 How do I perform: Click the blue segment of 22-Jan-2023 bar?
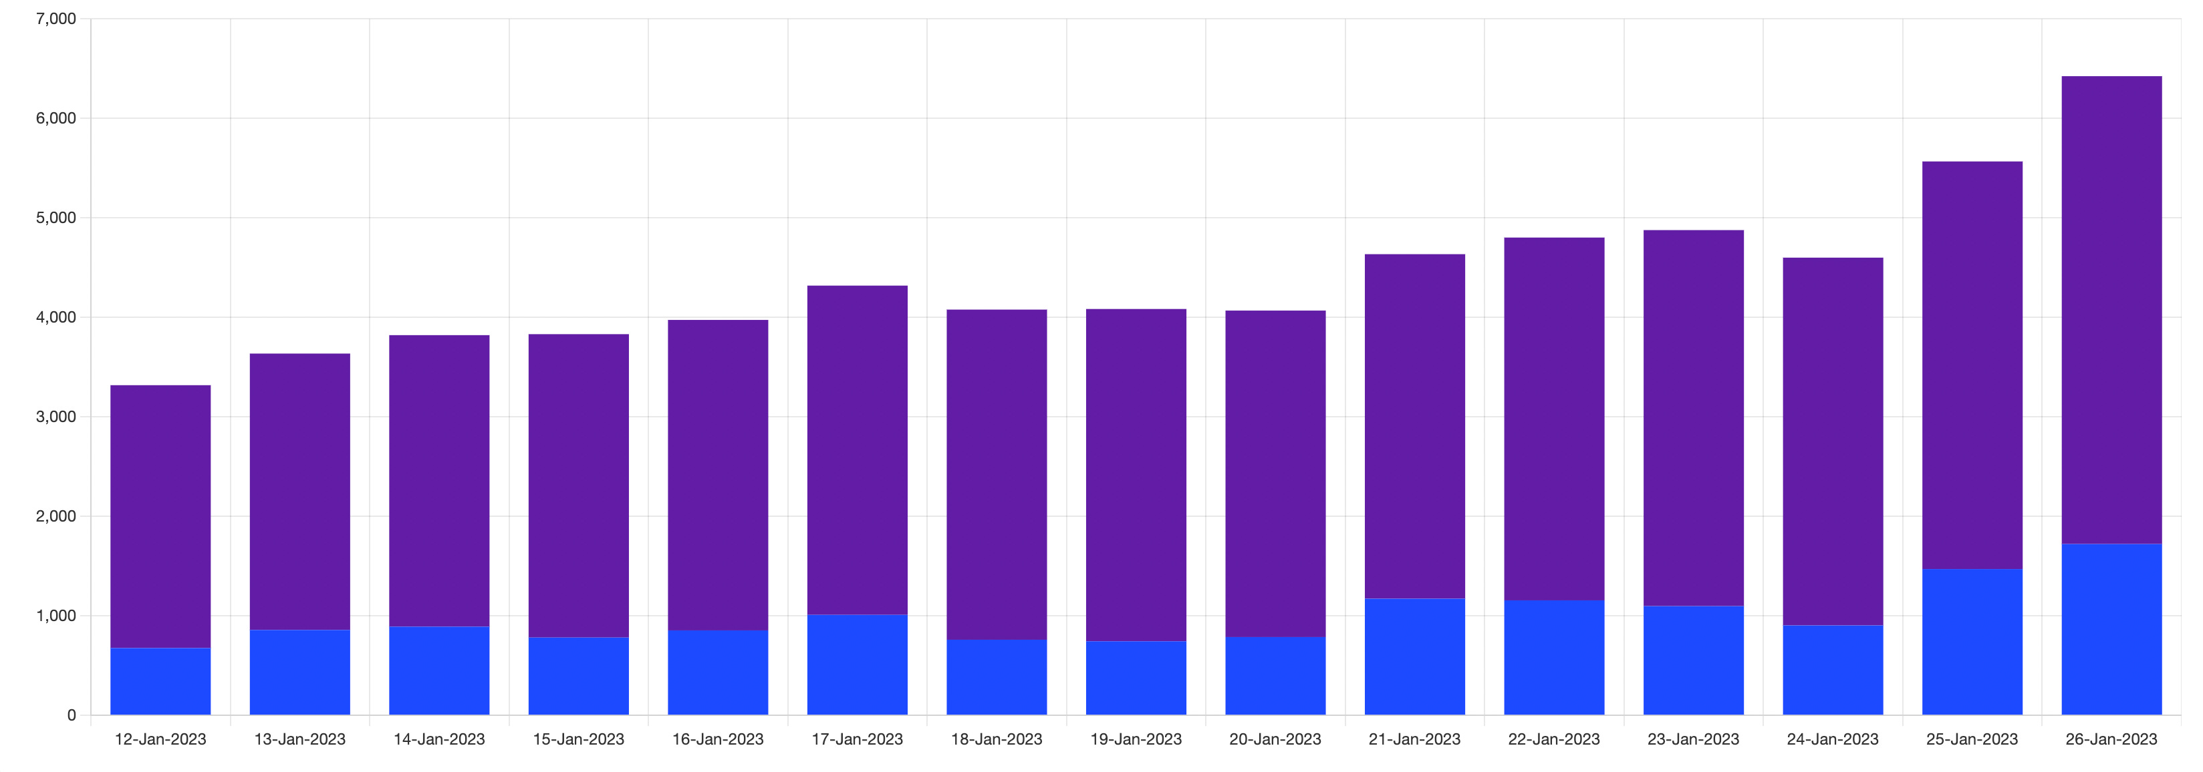[1554, 656]
